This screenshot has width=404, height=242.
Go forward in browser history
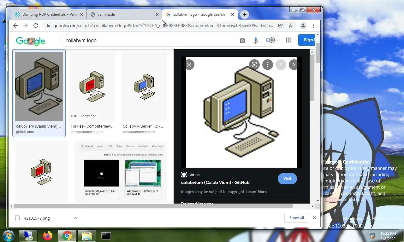(x=26, y=26)
